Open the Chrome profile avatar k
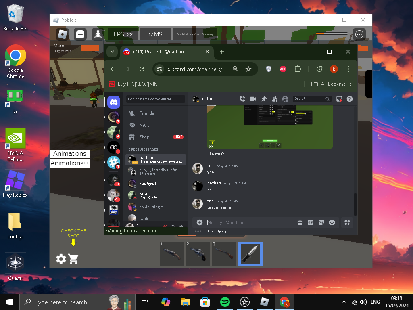The image size is (413, 310). tap(334, 69)
